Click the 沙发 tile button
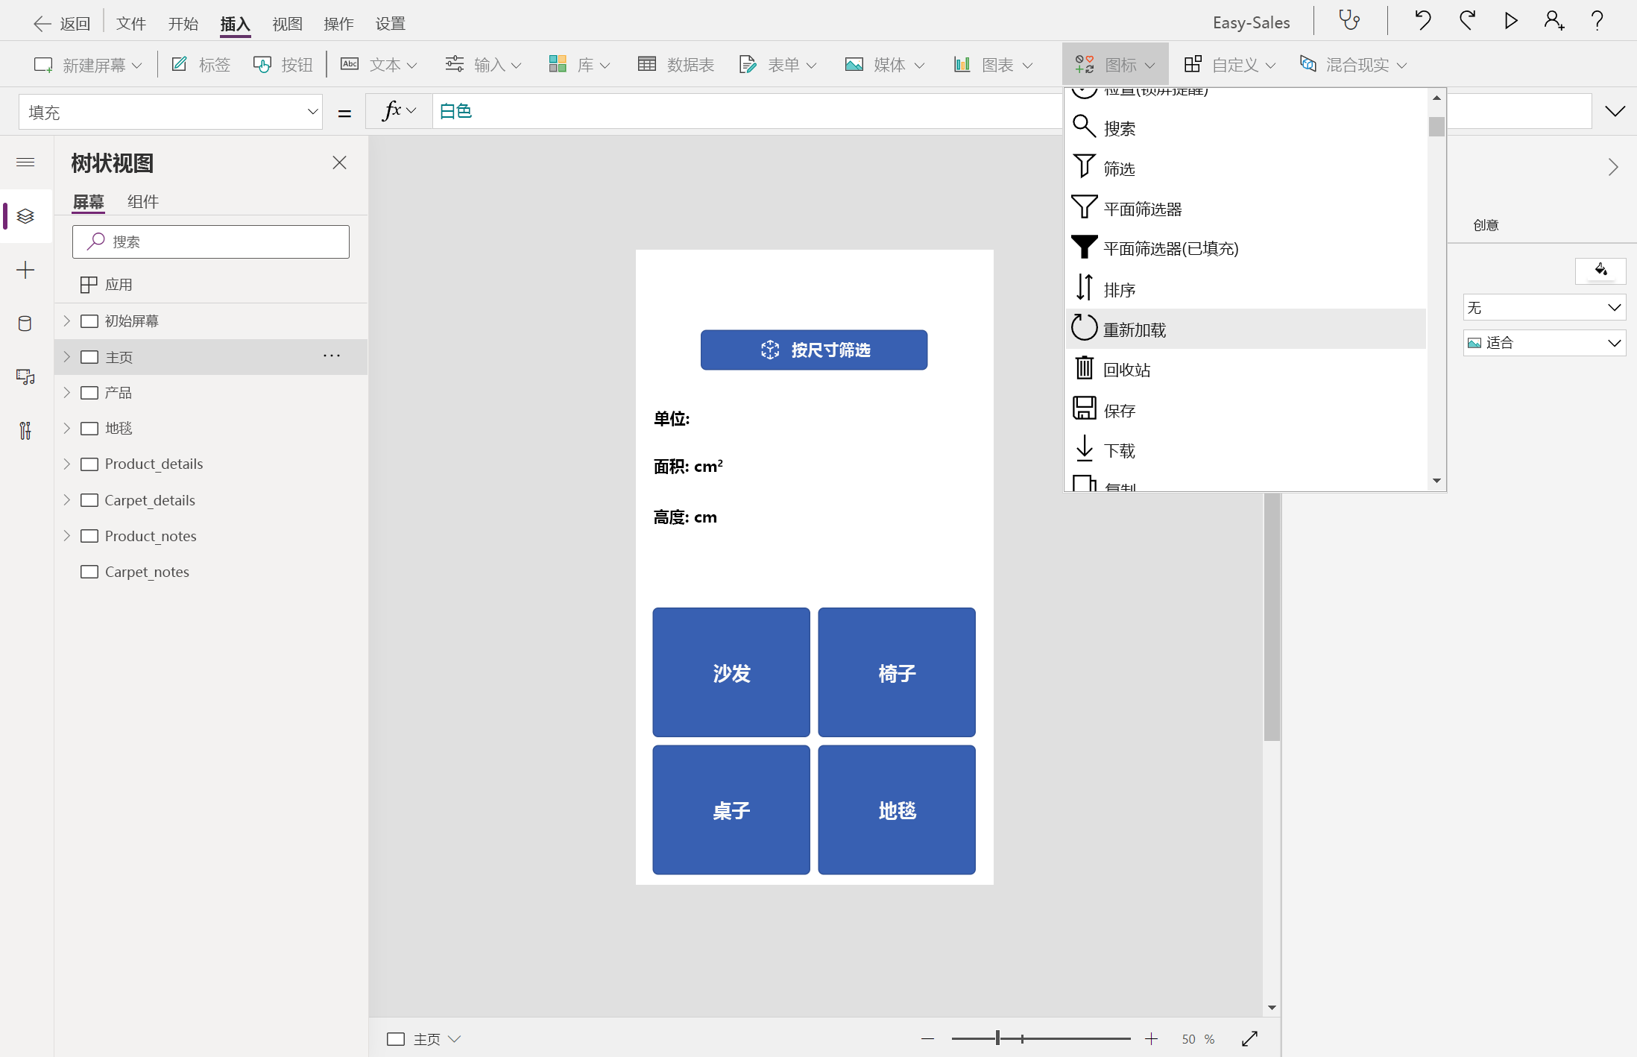Image resolution: width=1637 pixels, height=1057 pixels. click(x=731, y=672)
